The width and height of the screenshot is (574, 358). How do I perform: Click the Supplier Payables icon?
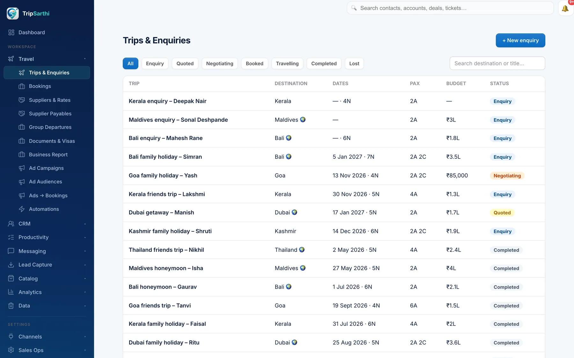pyautogui.click(x=22, y=114)
